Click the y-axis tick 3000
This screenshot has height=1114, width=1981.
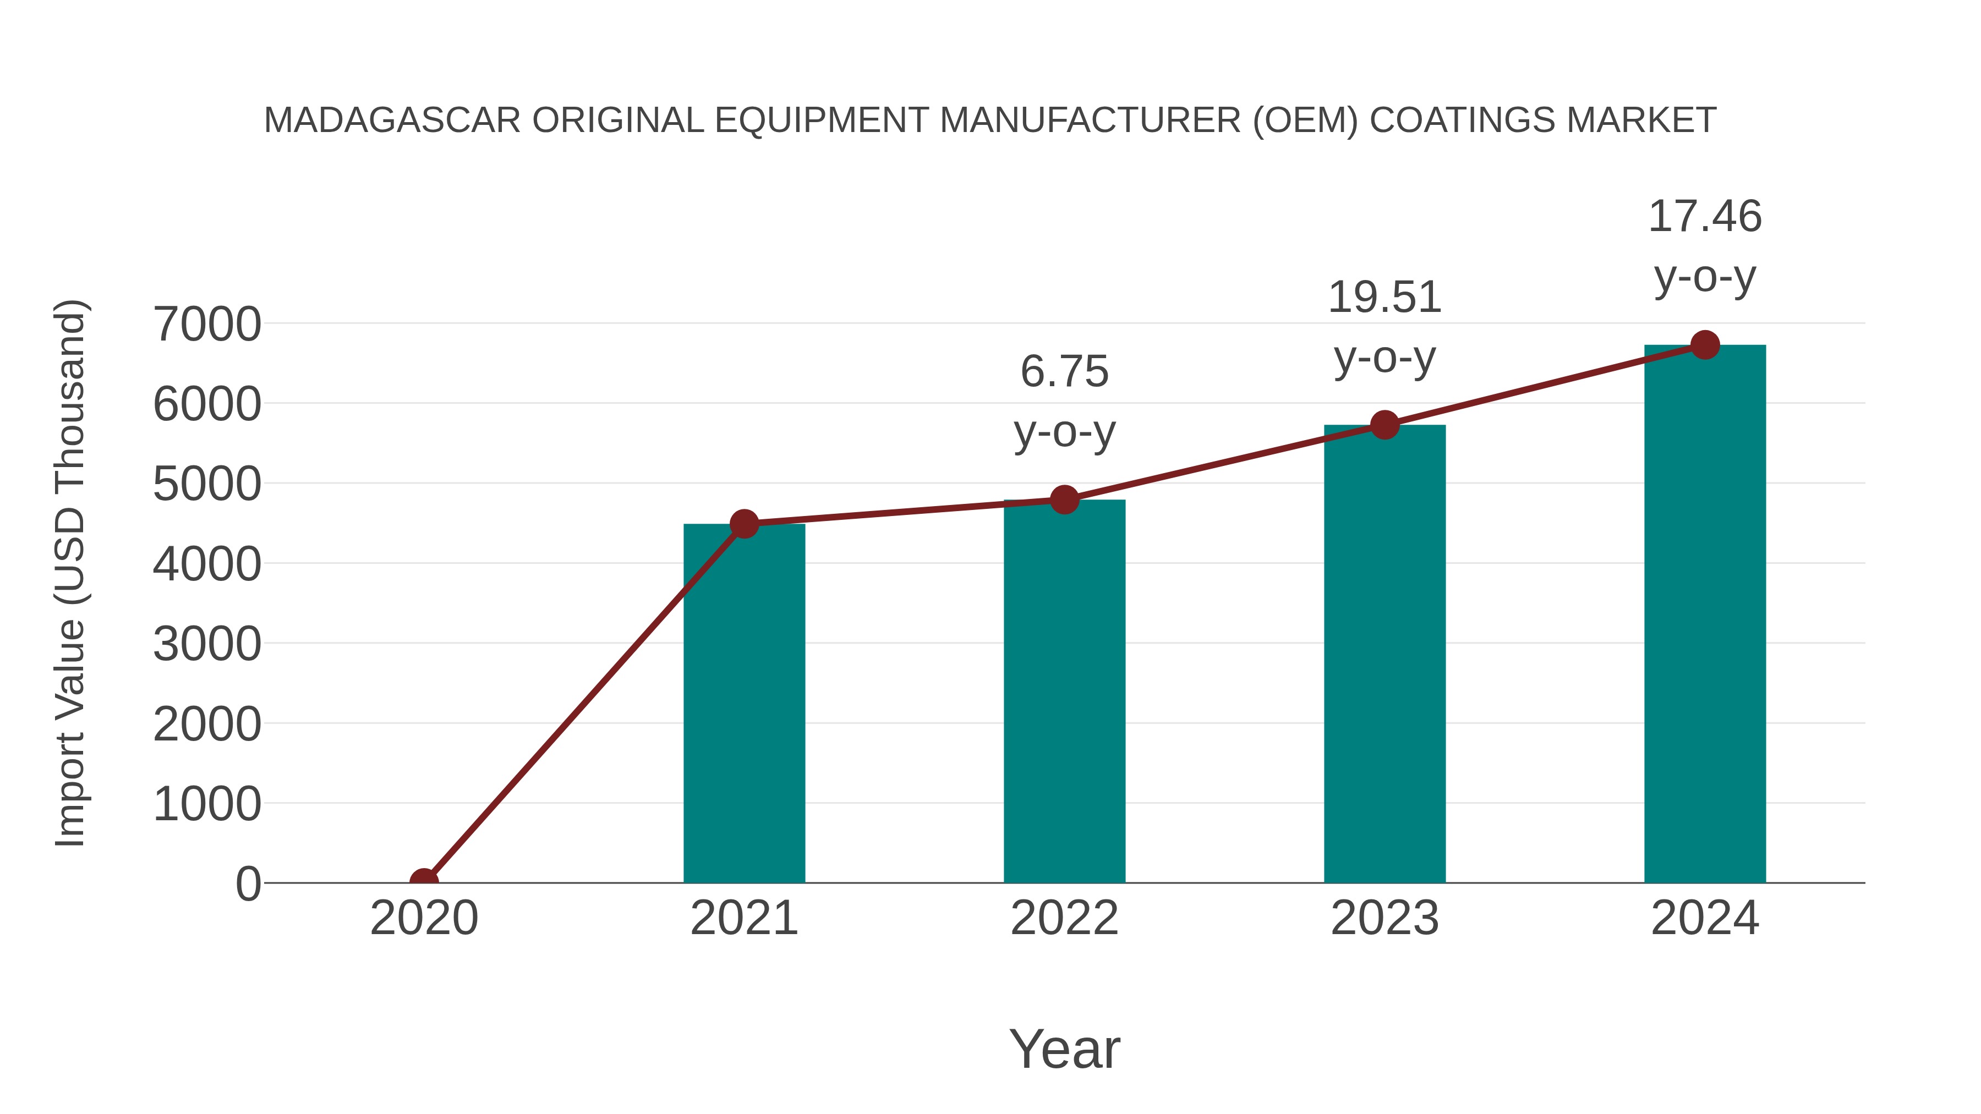[207, 644]
